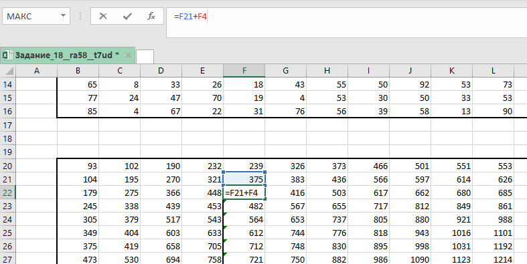Image resolution: width=527 pixels, height=264 pixels.
Task: Select column J header
Action: pyautogui.click(x=410, y=71)
